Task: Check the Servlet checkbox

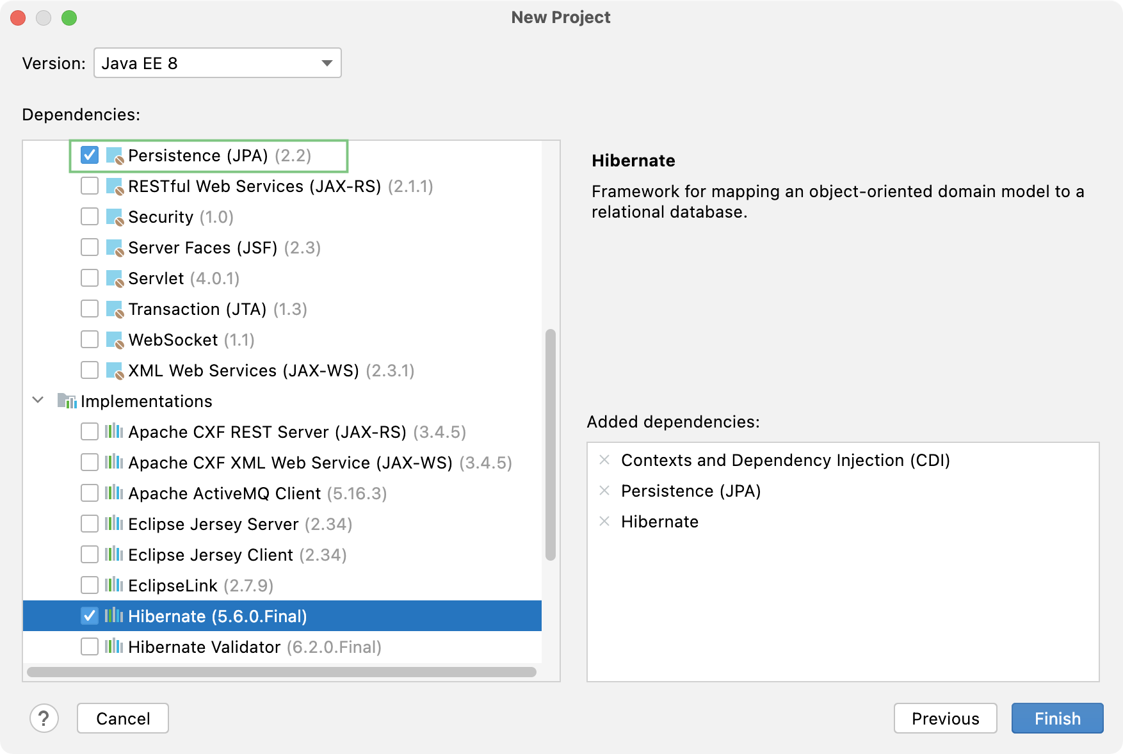Action: click(x=90, y=278)
